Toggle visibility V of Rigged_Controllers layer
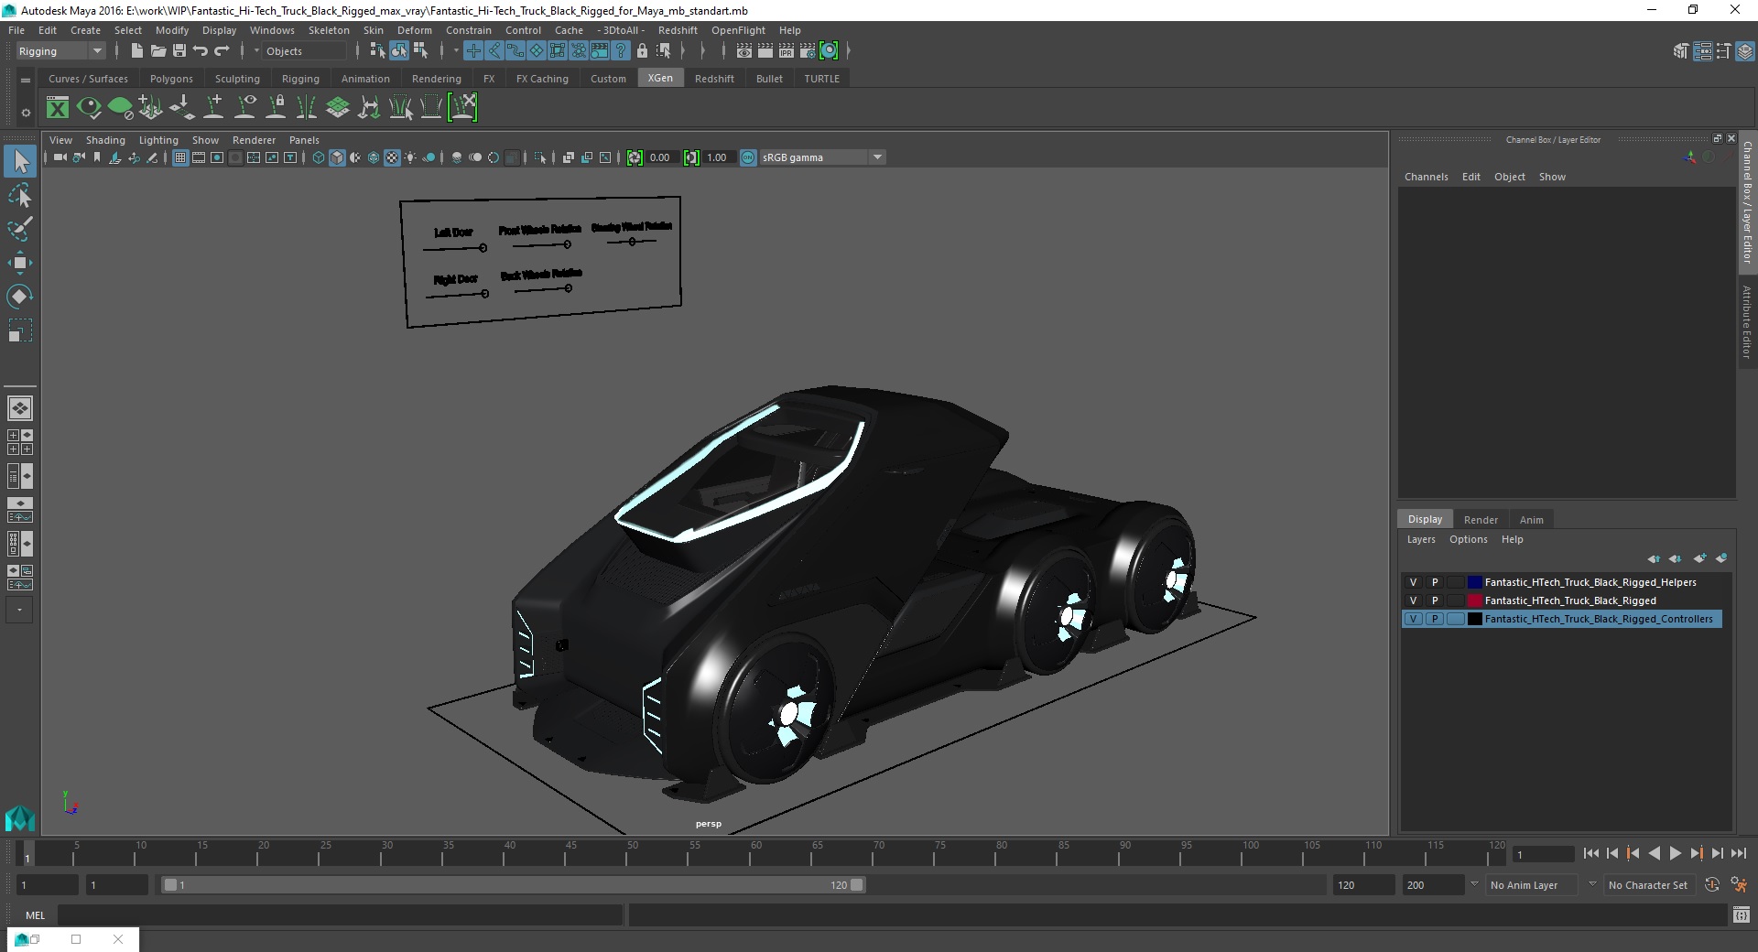Viewport: 1758px width, 952px height. 1413,619
